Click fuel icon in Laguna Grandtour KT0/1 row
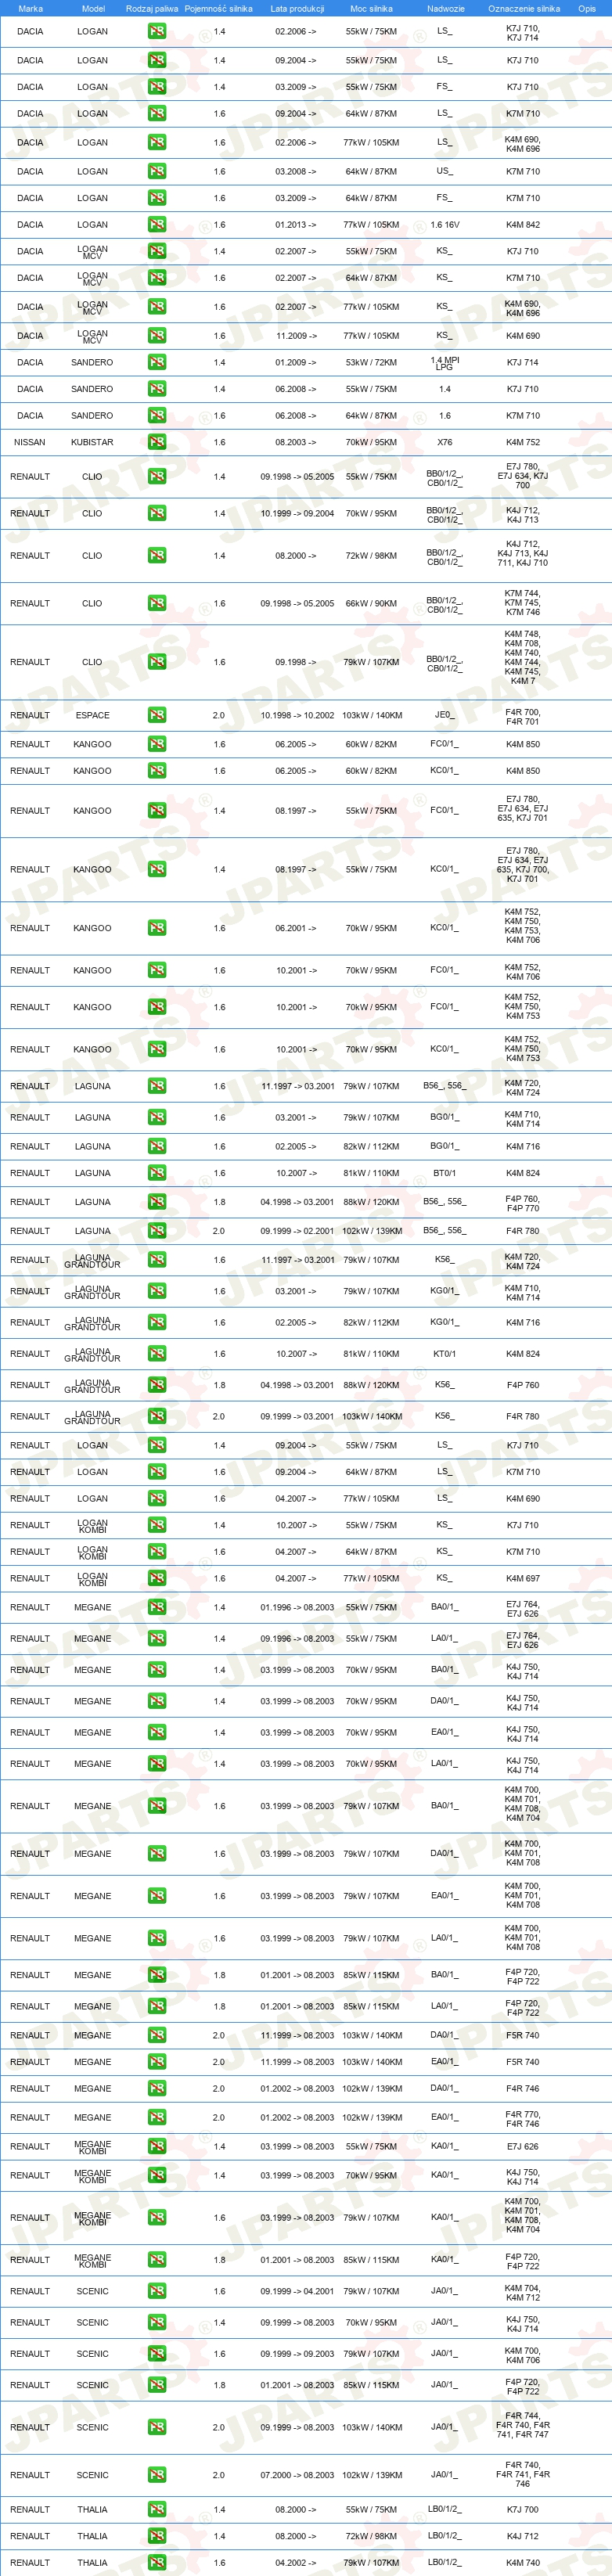The width and height of the screenshot is (612, 2576). coord(157,1354)
